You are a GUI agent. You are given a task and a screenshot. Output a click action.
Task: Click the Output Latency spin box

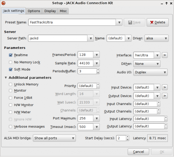(150, 126)
